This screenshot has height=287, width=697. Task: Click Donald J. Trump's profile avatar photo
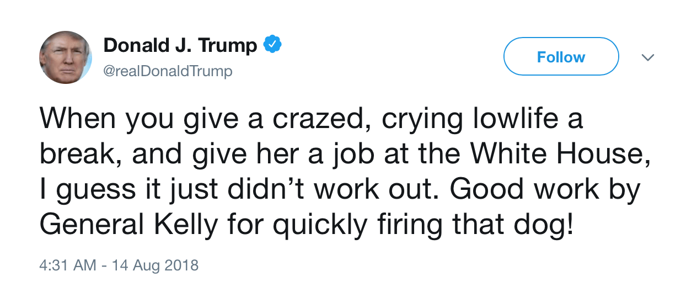65,57
